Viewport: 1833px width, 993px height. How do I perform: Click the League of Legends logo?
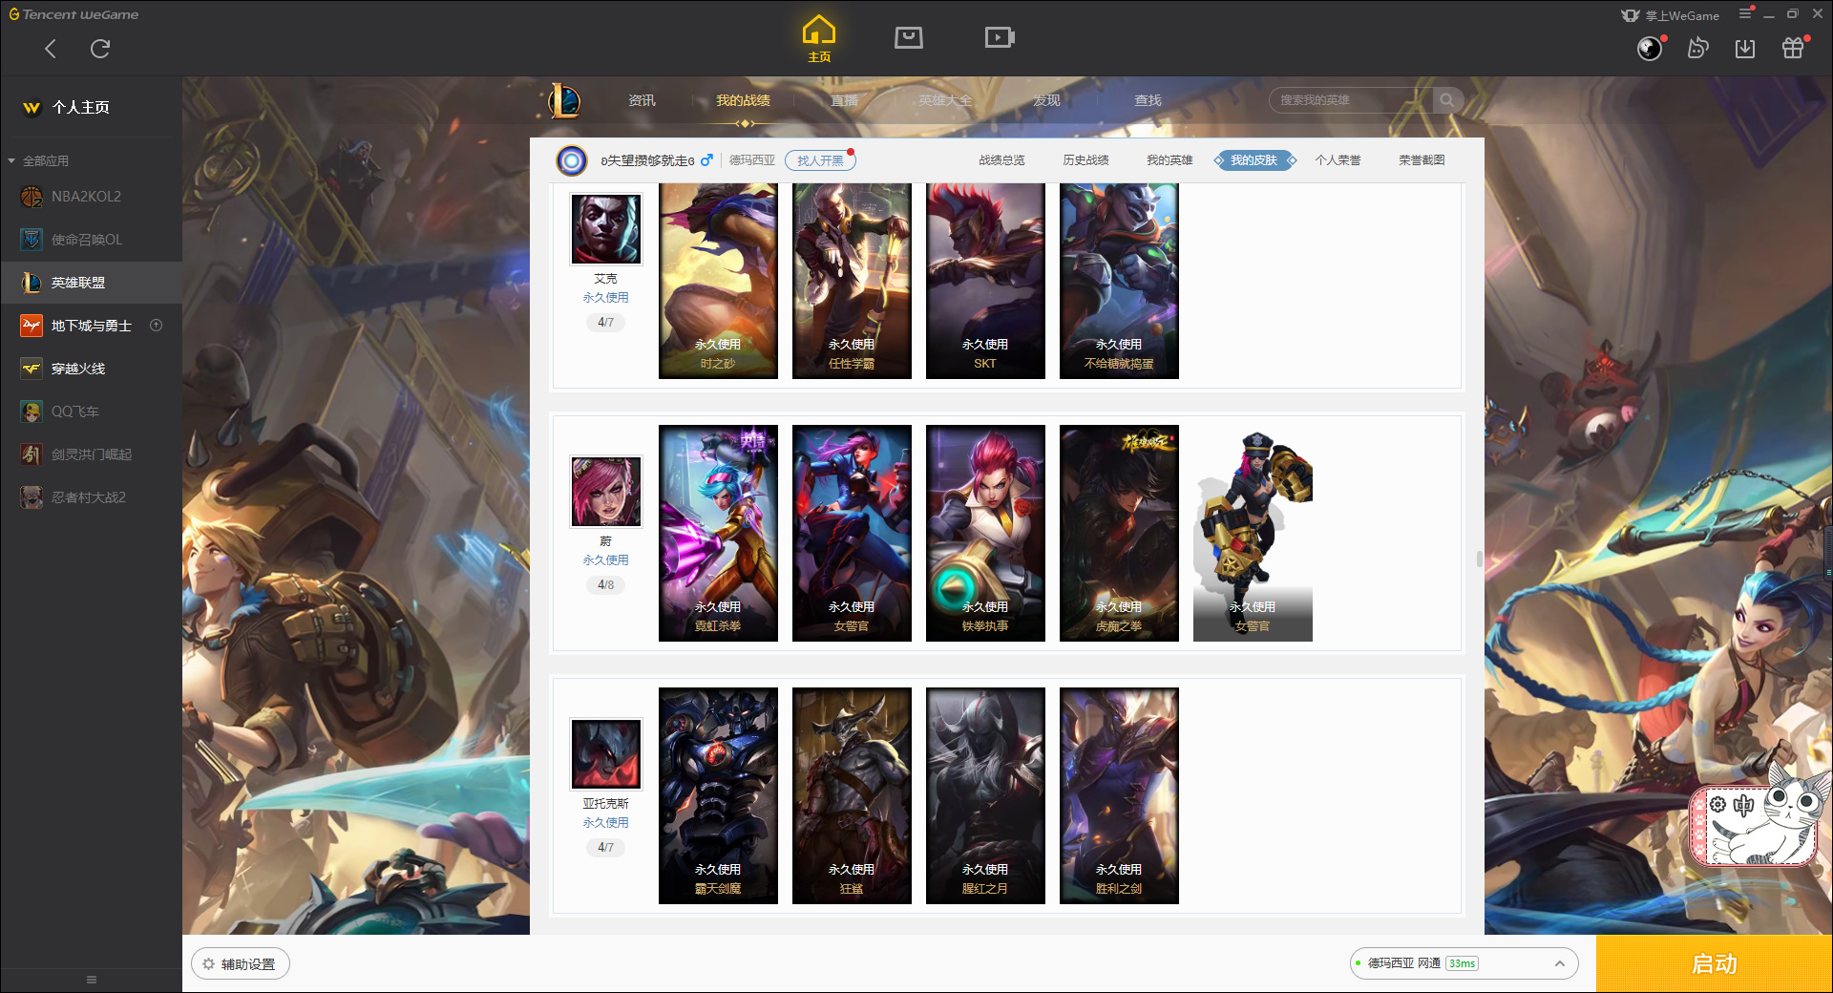tap(564, 100)
